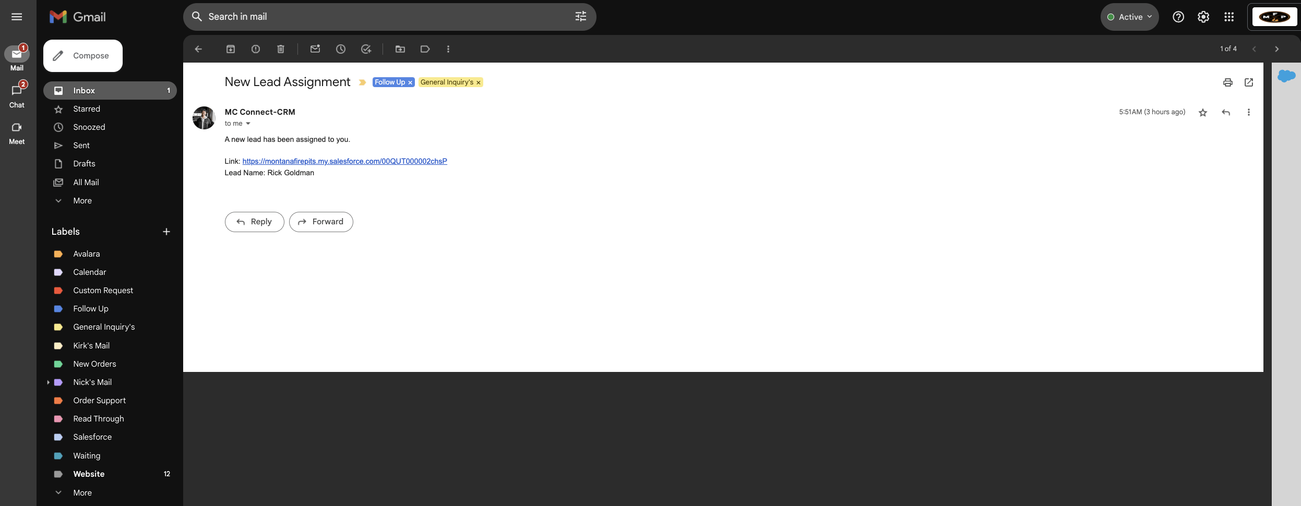
Task: Switch to the Chat tab
Action: pos(17,95)
